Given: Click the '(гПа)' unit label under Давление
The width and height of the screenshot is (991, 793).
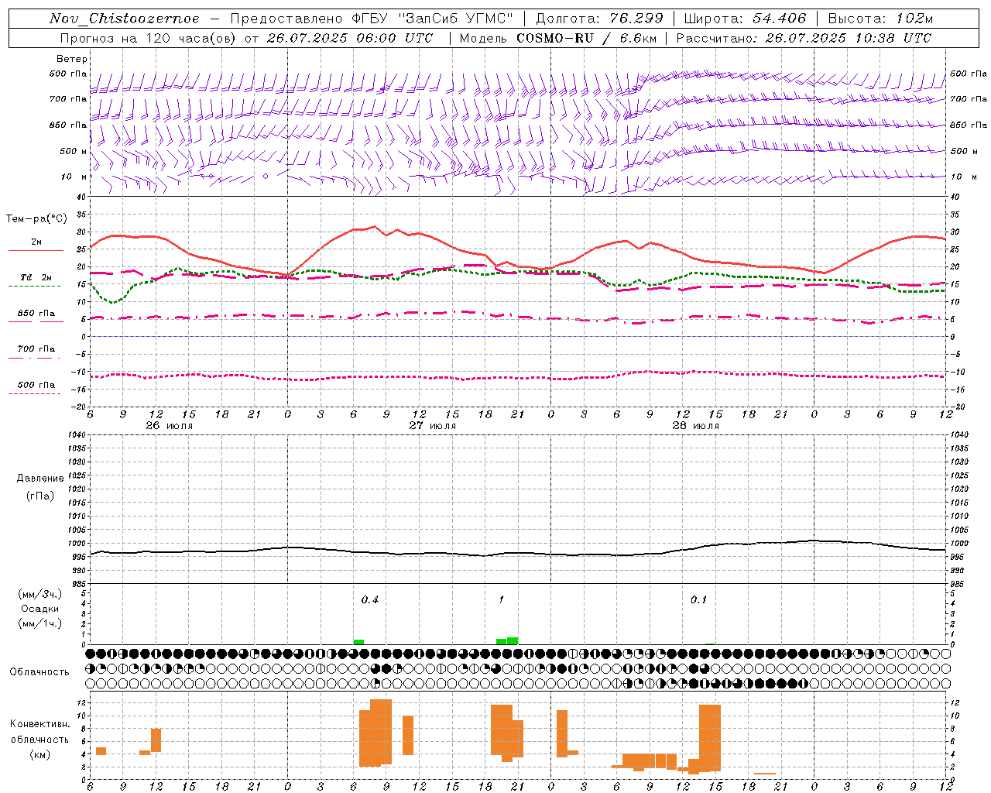Looking at the screenshot, I should coord(40,496).
